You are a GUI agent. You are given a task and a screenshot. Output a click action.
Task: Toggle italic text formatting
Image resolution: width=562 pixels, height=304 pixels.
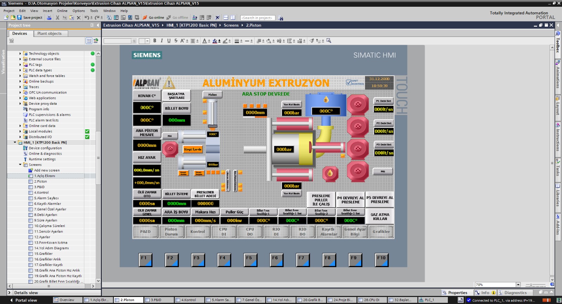click(162, 41)
